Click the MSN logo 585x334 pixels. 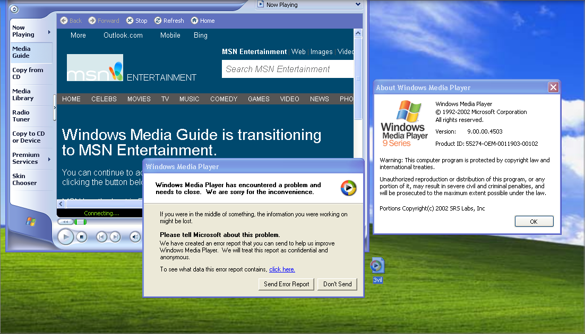pyautogui.click(x=95, y=67)
